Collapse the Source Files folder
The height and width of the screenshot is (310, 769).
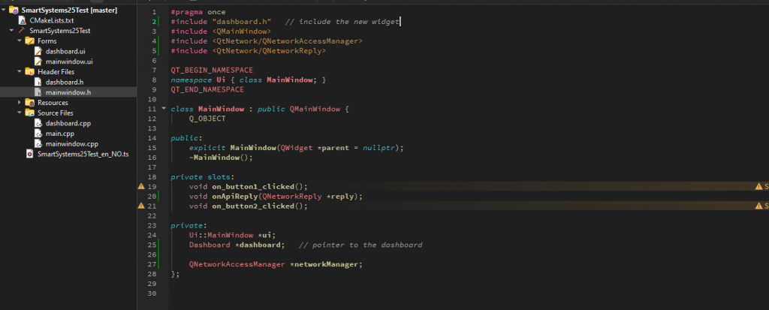[x=20, y=113]
